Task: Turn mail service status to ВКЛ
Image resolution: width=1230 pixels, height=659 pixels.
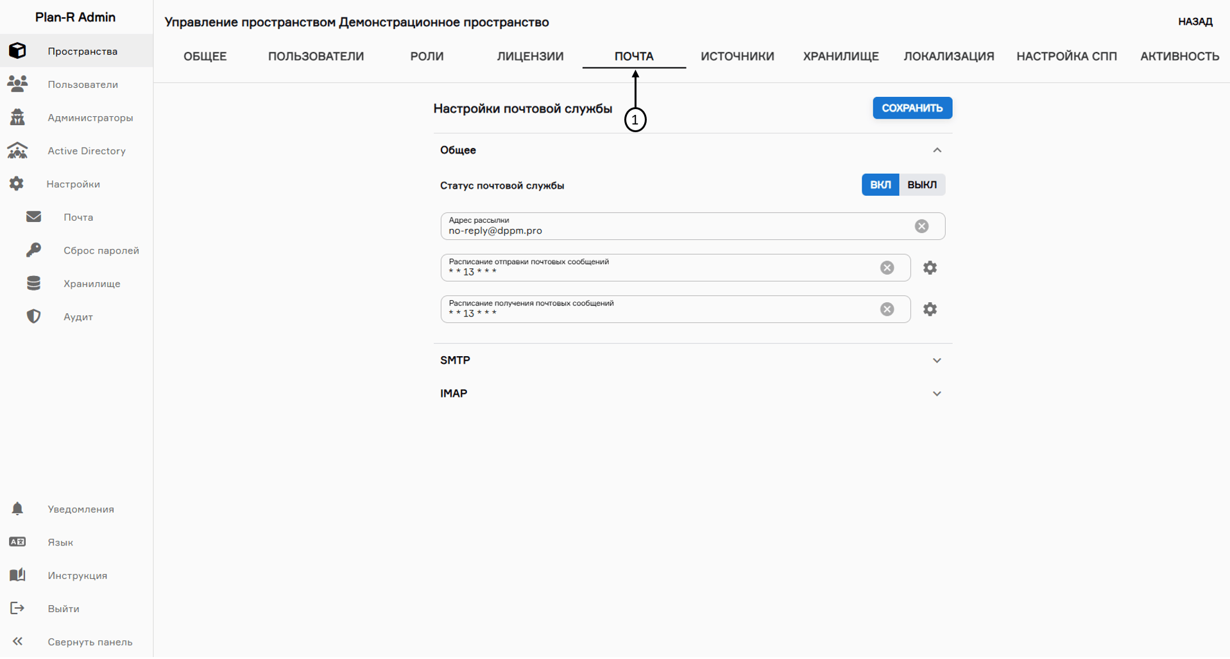Action: pos(880,185)
